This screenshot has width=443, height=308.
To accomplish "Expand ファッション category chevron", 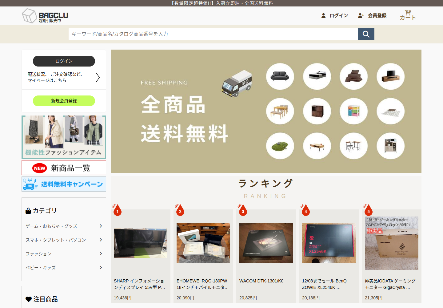I will pos(101,254).
